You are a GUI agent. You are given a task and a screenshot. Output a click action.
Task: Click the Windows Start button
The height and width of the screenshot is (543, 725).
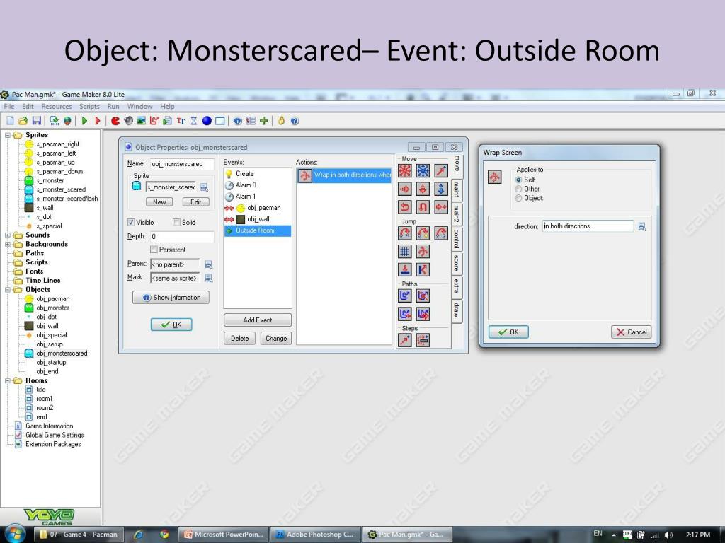click(x=15, y=535)
